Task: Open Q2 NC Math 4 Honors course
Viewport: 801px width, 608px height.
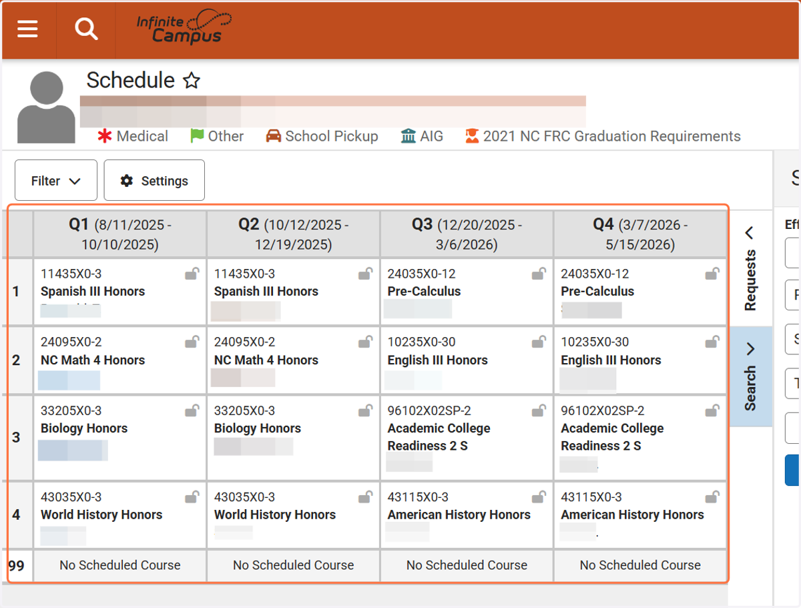Action: pos(266,360)
